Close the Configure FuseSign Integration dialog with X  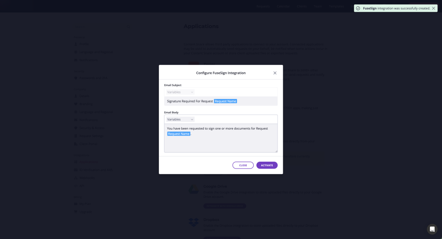pos(275,73)
